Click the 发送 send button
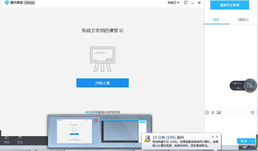Viewport: 258px width, 151px height. (x=243, y=141)
